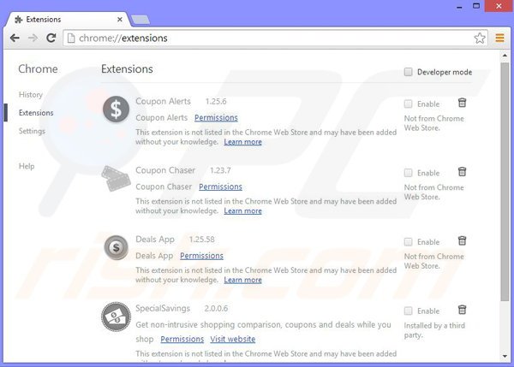This screenshot has height=367, width=514.
Task: Click the back navigation arrow
Action: pyautogui.click(x=15, y=38)
